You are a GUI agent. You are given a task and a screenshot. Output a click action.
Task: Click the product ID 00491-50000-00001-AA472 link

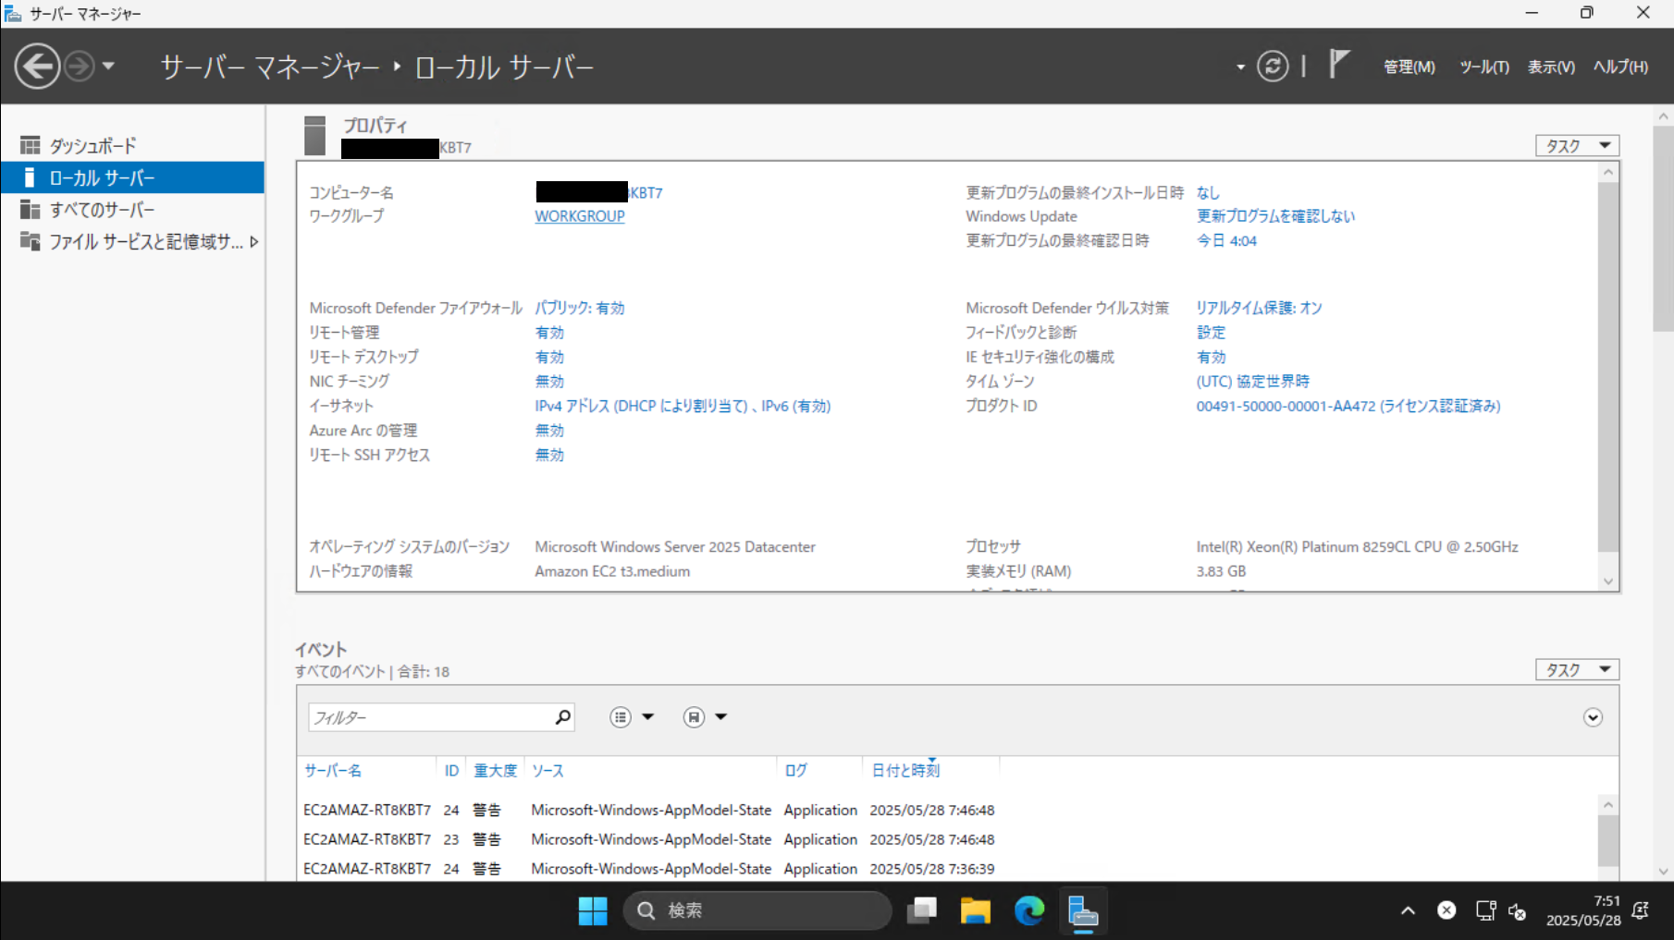pyautogui.click(x=1348, y=406)
